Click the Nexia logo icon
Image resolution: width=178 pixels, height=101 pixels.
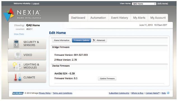coord(9,15)
